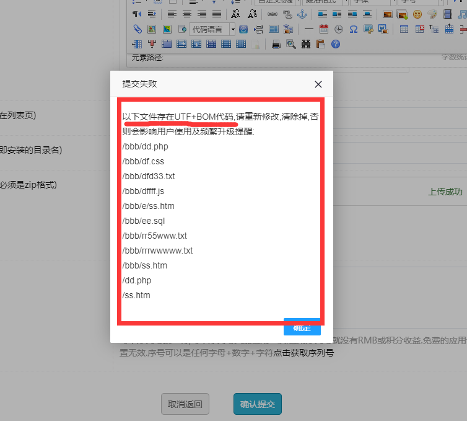Image resolution: width=467 pixels, height=421 pixels.
Task: Click the print icon in editor toolbar
Action: (276, 44)
